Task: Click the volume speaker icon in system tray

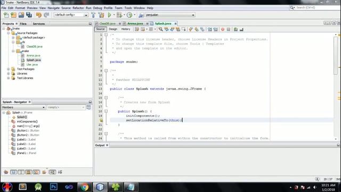Action: [x=315, y=187]
